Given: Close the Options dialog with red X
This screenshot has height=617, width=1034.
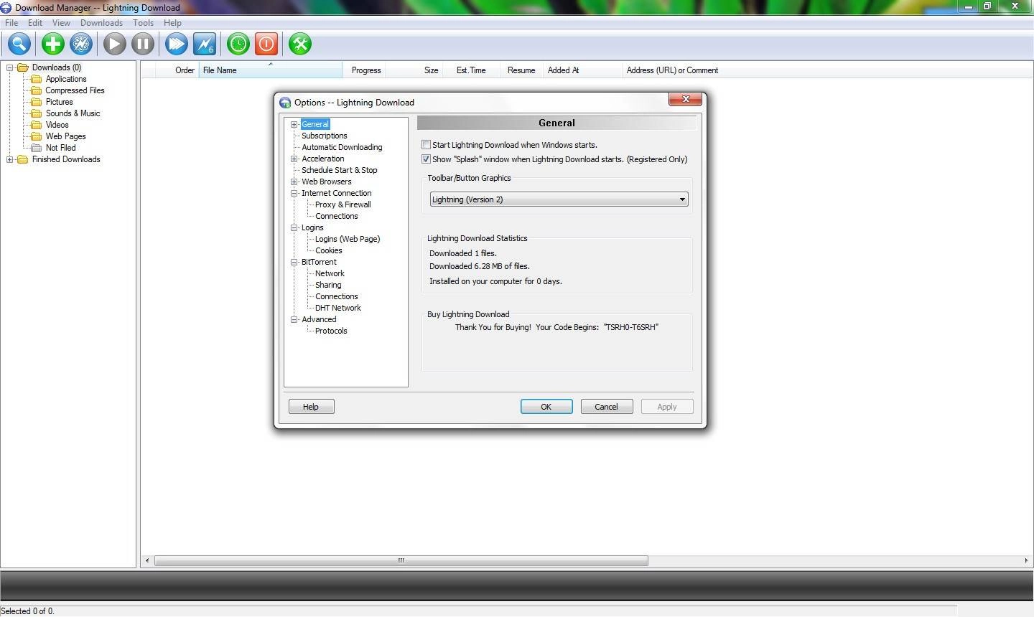Looking at the screenshot, I should click(x=685, y=99).
